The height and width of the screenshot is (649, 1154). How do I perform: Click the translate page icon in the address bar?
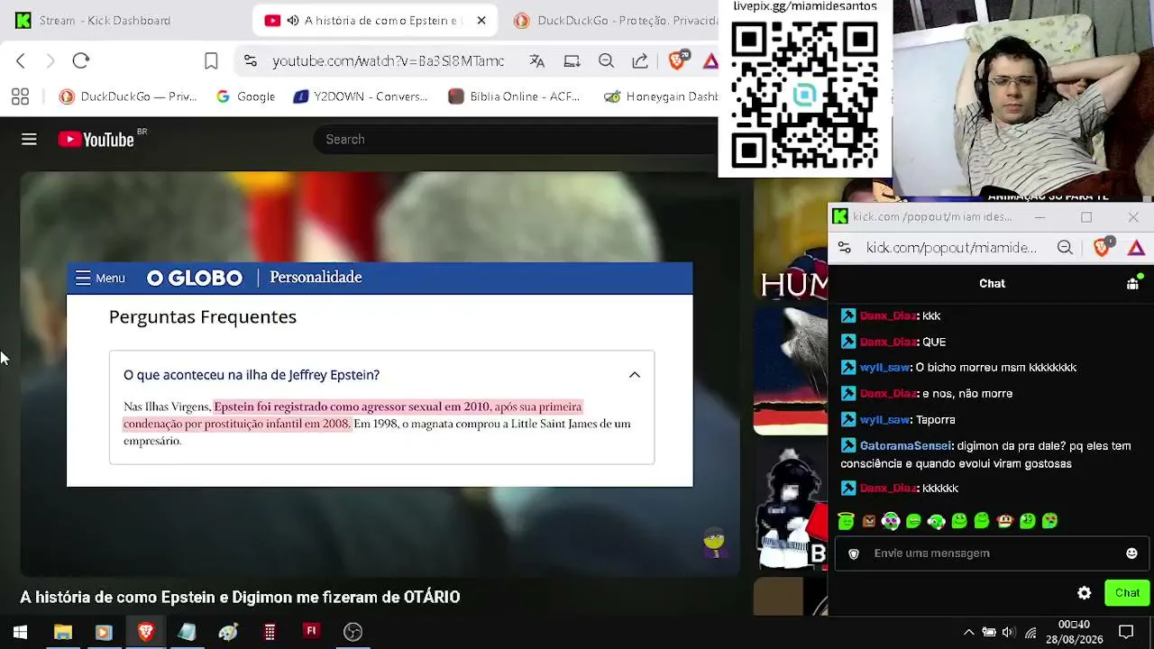click(537, 60)
